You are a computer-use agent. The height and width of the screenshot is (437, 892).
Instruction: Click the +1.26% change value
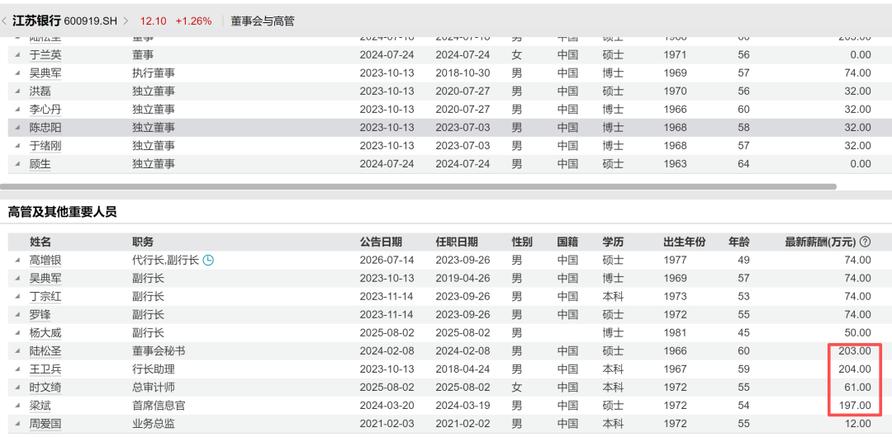point(193,21)
